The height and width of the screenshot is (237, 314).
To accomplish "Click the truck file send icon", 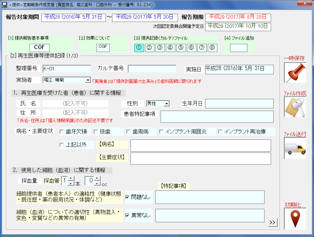I will point(295,148).
